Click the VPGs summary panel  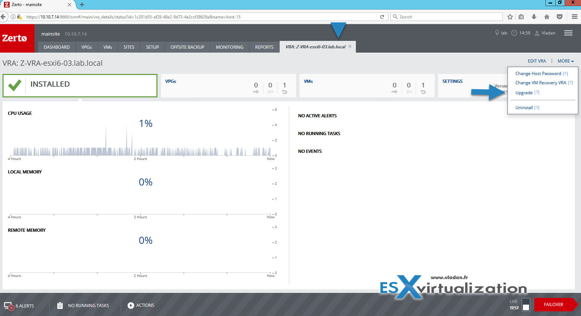coord(228,86)
